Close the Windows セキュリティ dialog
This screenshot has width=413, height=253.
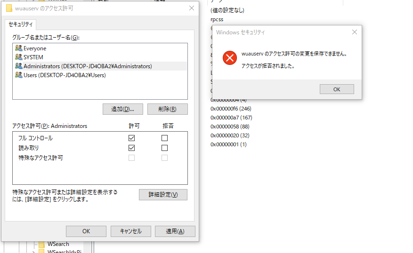click(x=355, y=32)
